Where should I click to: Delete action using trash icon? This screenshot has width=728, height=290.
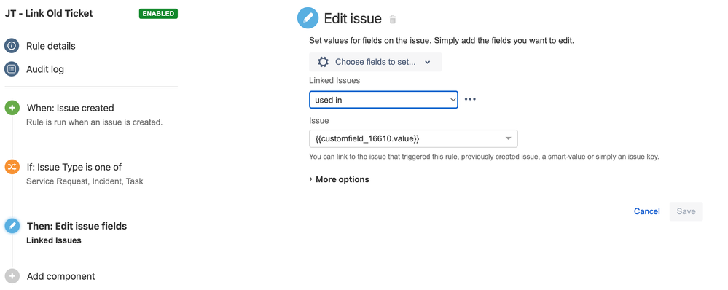point(393,20)
